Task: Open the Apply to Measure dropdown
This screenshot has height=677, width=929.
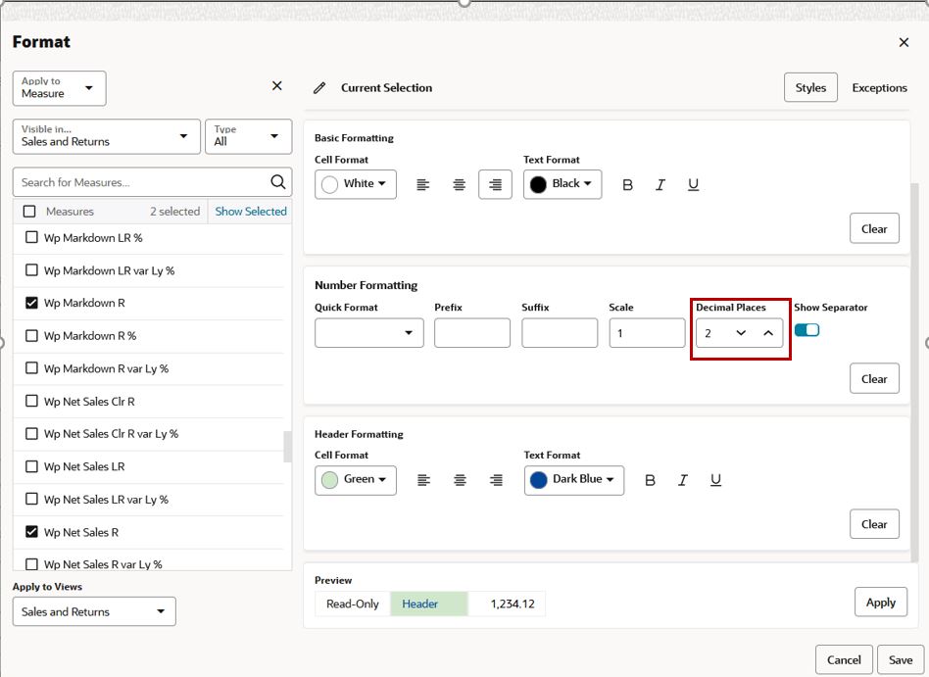Action: coord(59,88)
